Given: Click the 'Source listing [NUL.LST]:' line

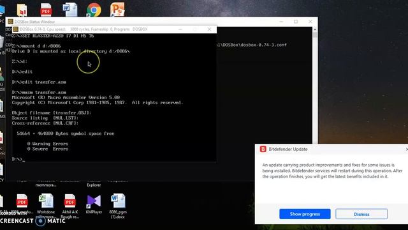Looking at the screenshot, I should pos(45,118).
